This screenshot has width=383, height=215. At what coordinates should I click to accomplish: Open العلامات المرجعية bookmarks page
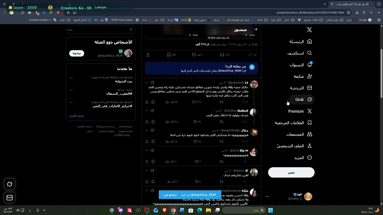coord(293,123)
